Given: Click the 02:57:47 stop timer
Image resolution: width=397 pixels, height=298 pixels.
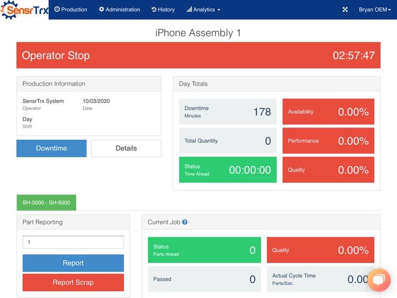Looking at the screenshot, I should pyautogui.click(x=354, y=56).
